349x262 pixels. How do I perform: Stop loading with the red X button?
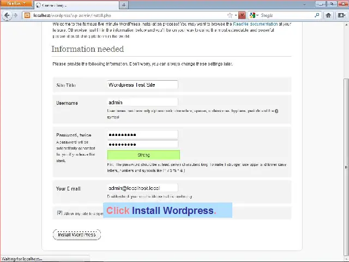click(242, 15)
